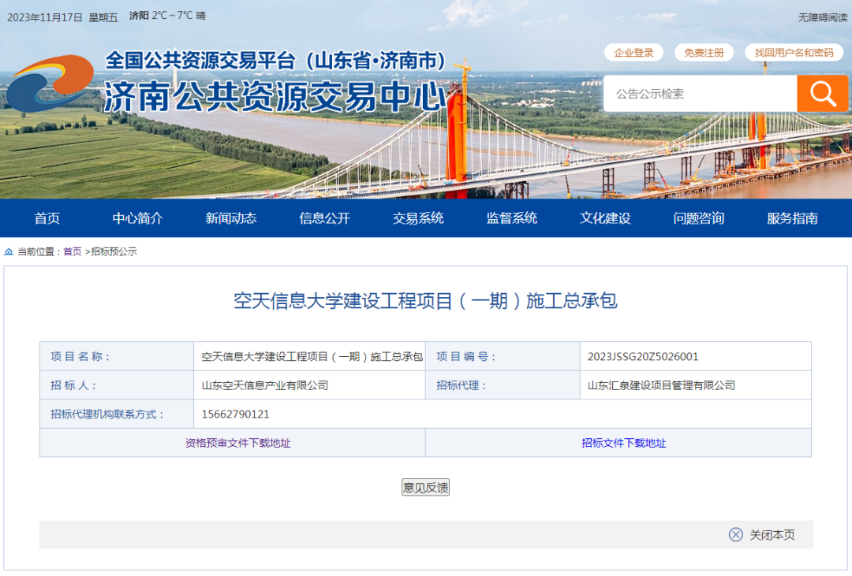Open 监督系统 navigation item
The width and height of the screenshot is (852, 576).
[511, 218]
